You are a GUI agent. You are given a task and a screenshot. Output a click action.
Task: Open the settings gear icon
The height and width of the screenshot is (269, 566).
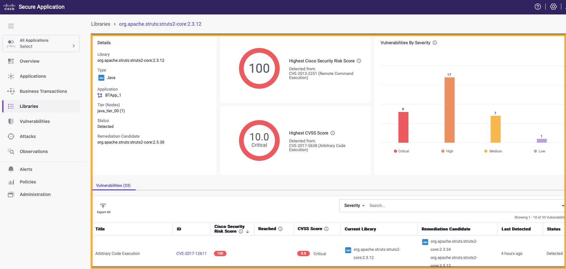pyautogui.click(x=553, y=7)
